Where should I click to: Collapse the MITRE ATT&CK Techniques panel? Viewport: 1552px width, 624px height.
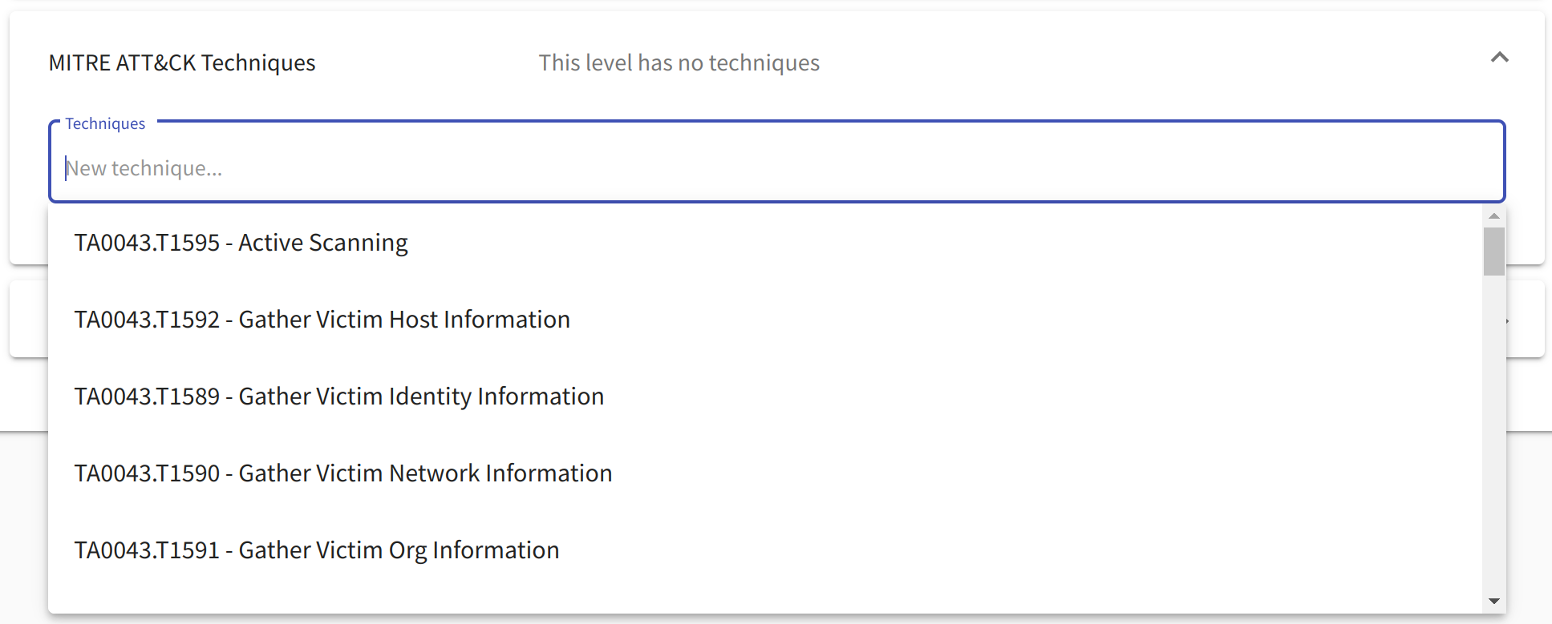[1499, 58]
